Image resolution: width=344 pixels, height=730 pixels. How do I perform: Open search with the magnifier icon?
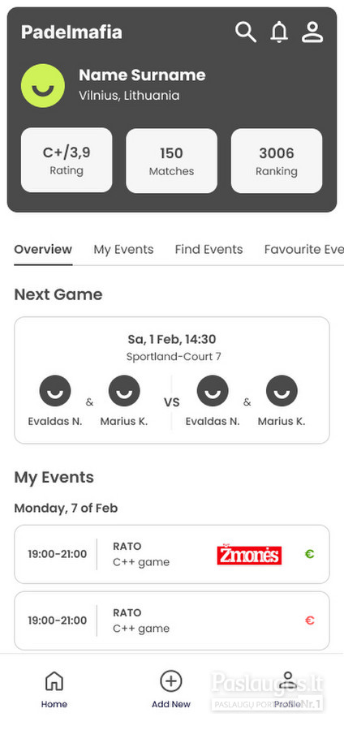245,32
